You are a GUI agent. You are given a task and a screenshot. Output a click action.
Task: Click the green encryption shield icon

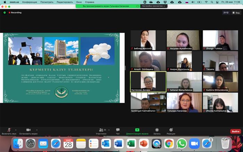point(5,13)
